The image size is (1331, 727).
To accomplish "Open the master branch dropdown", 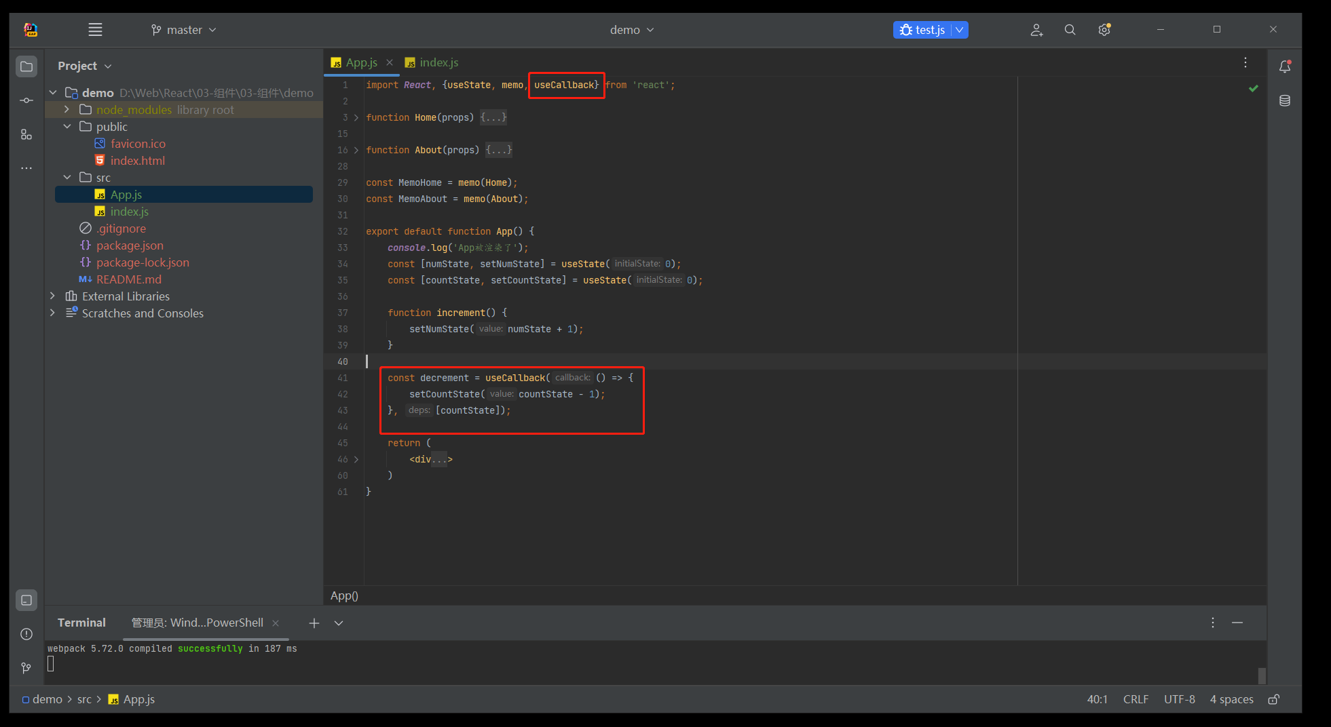I will point(183,30).
